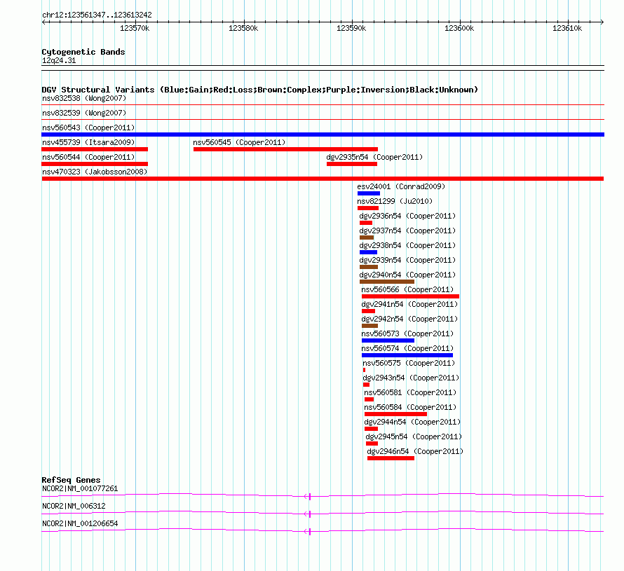
Task: Open the dgv2938n54 (Cooper2011) label
Action: [x=407, y=245]
